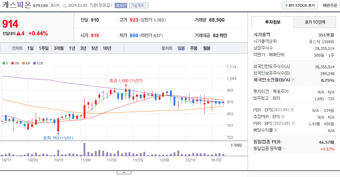340x177 pixels.
Task: Click the red 20-day moving average legend swatch
Action: pos(13,63)
